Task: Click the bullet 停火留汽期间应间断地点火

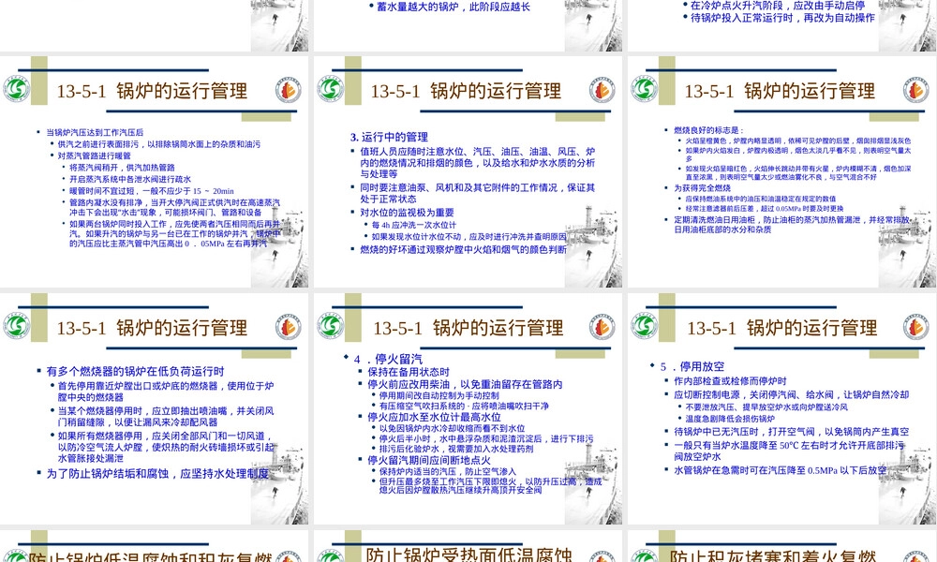Action: tap(428, 460)
